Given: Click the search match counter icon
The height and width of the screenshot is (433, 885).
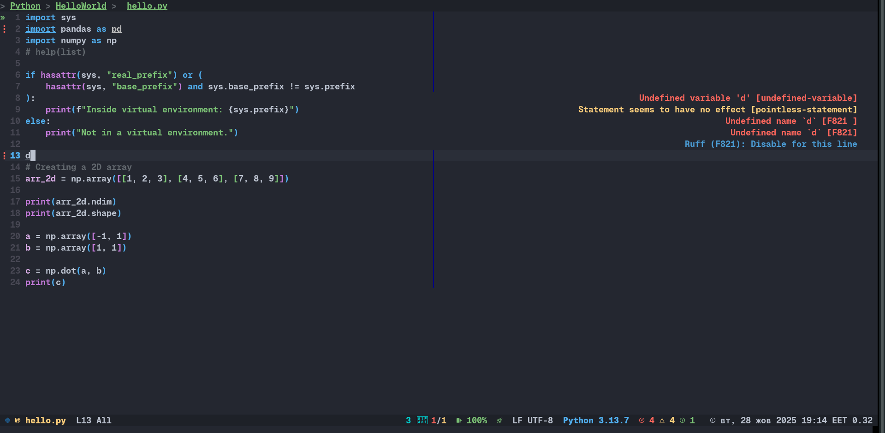Looking at the screenshot, I should tap(422, 420).
